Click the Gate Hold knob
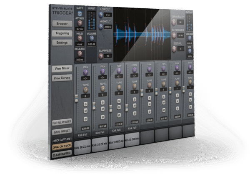Viewport: 250px width, 174px height. (80, 38)
